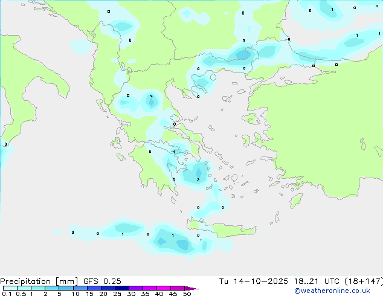383x296 pixels.
Task: Pick the magenta swatch between 40 and 45
Action: (x=164, y=288)
